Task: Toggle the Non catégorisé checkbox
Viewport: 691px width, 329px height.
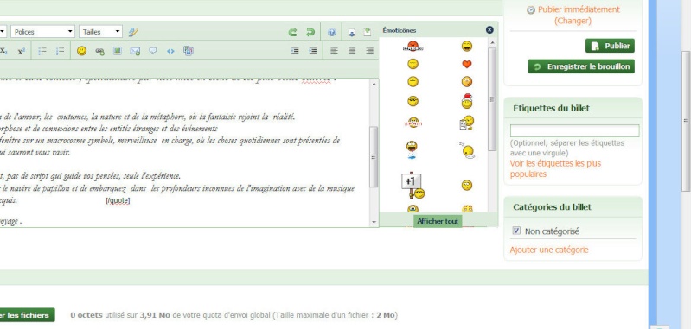Action: (516, 231)
